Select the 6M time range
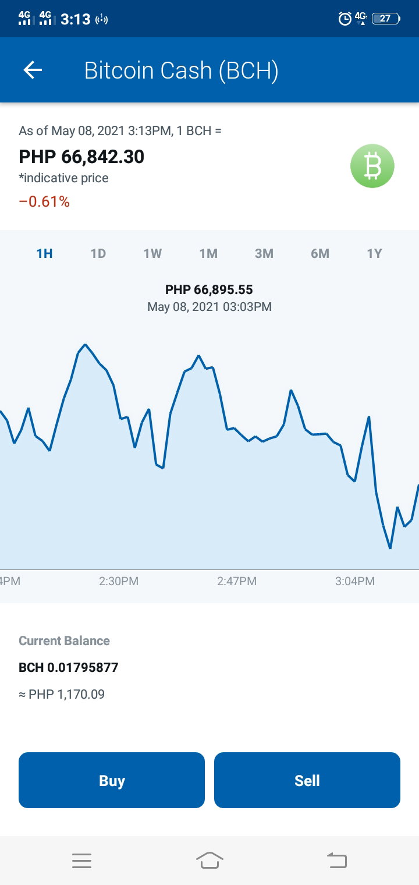The height and width of the screenshot is (885, 419). tap(320, 253)
